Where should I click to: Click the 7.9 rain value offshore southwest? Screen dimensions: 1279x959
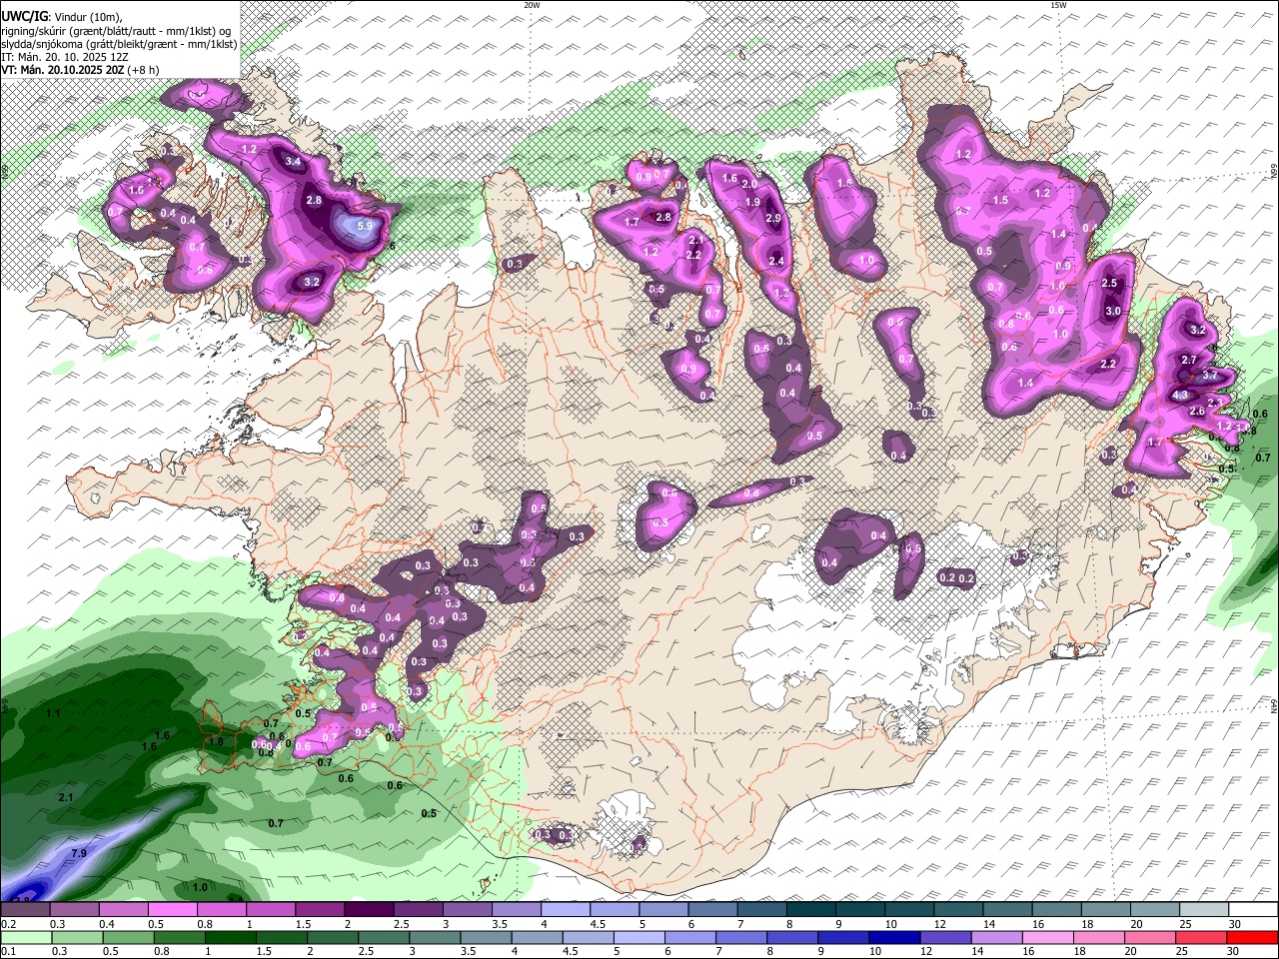[x=80, y=853]
